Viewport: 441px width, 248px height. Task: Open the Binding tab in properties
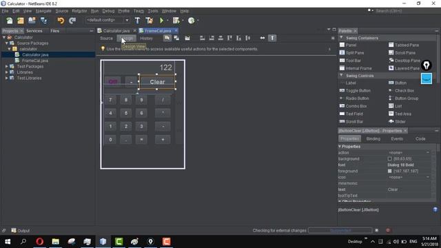tap(373, 139)
